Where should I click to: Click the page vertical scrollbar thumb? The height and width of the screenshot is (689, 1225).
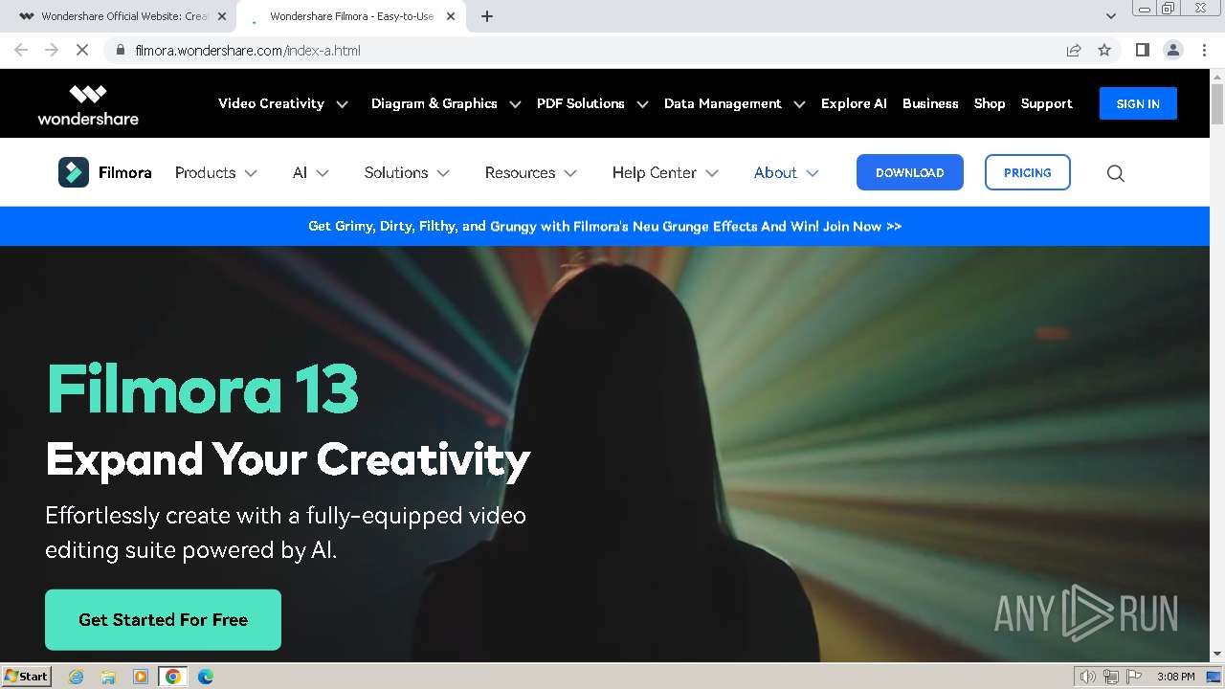[x=1216, y=103]
